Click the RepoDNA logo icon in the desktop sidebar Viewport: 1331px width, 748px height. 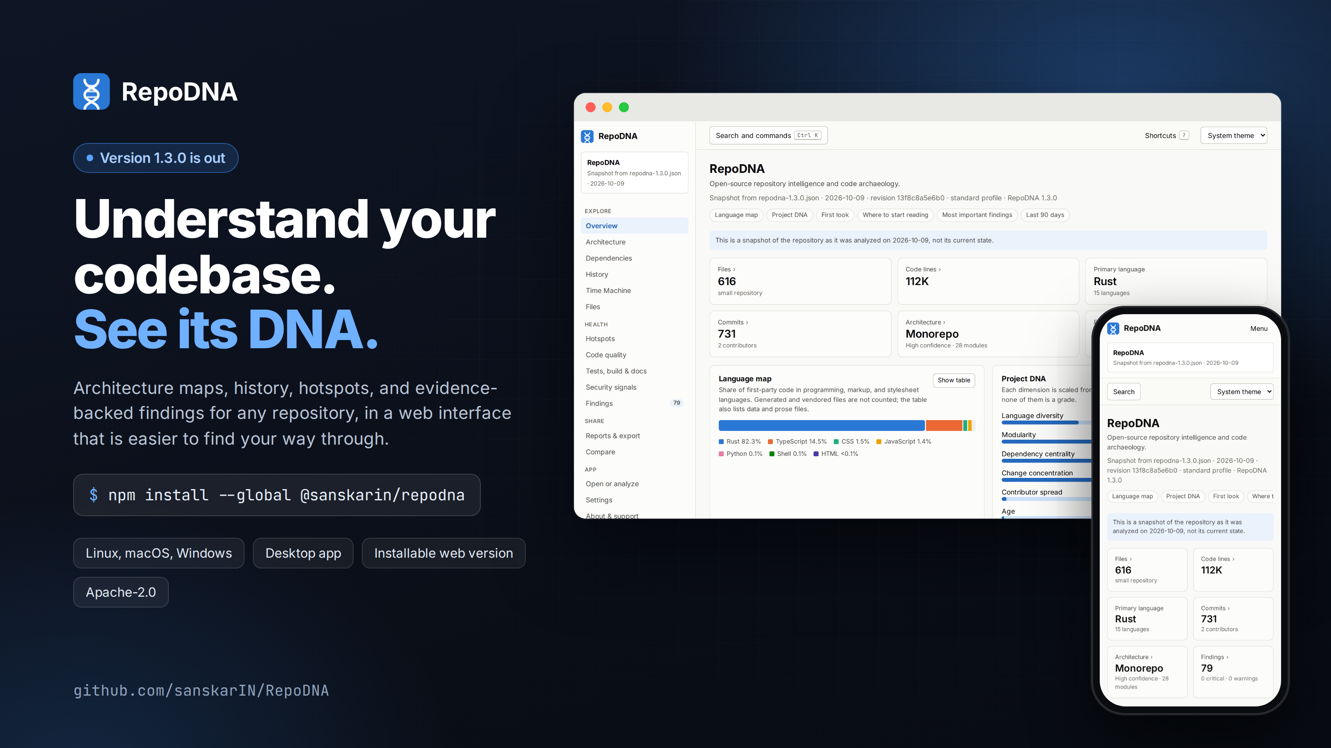click(x=587, y=136)
